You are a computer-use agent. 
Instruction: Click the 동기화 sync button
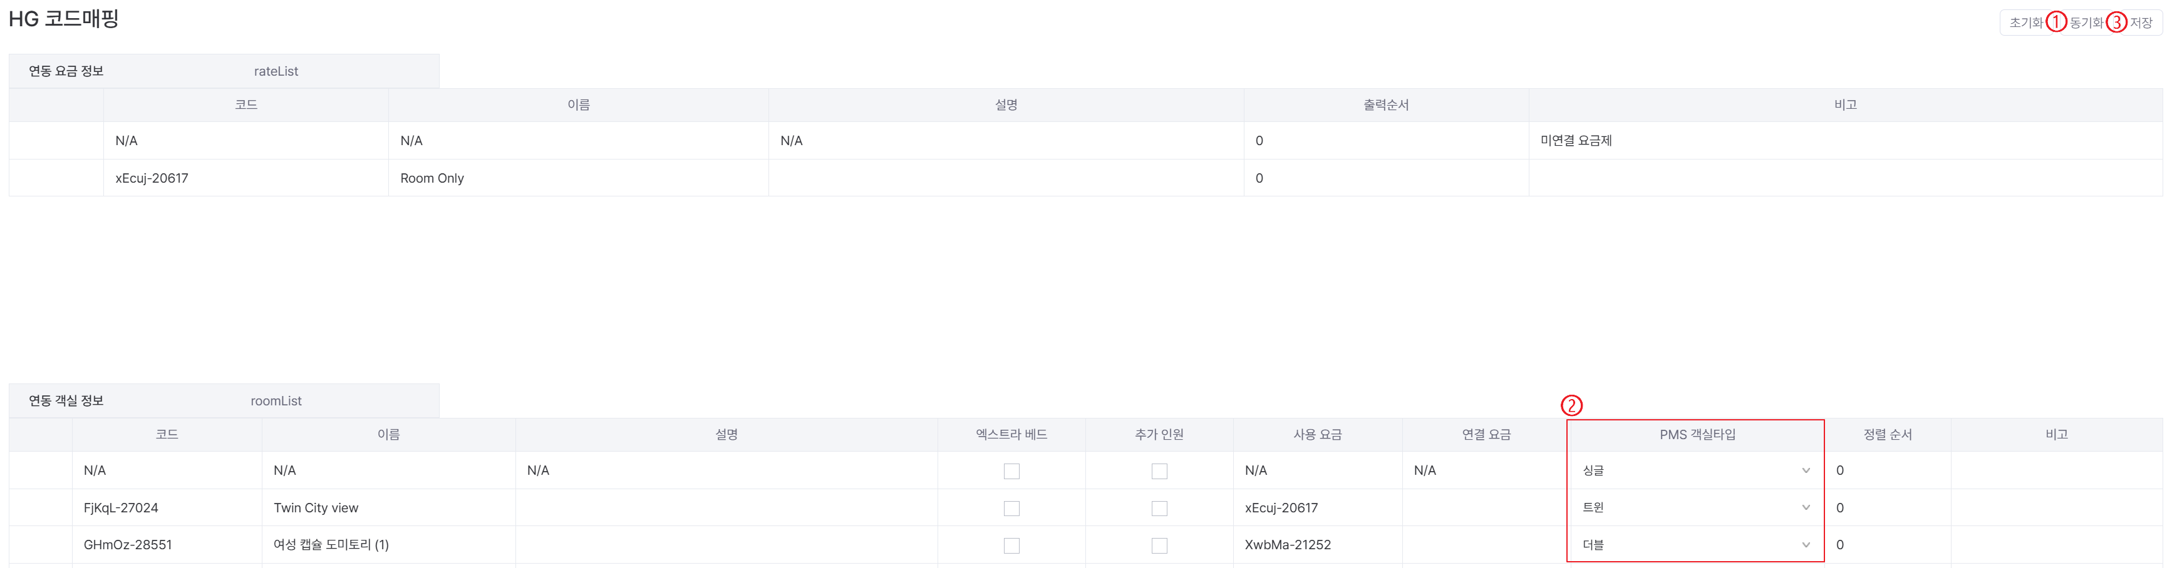pyautogui.click(x=2086, y=23)
